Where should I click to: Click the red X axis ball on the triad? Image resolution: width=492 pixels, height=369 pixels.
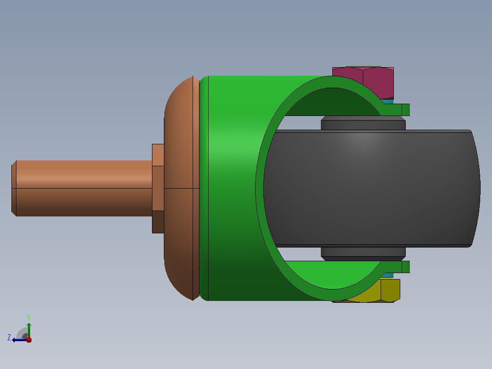pyautogui.click(x=29, y=340)
